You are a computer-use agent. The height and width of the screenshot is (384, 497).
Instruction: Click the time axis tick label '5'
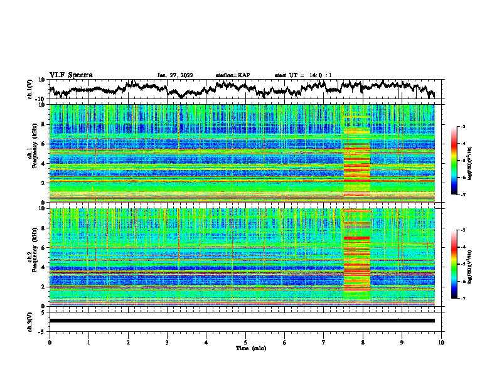point(245,343)
